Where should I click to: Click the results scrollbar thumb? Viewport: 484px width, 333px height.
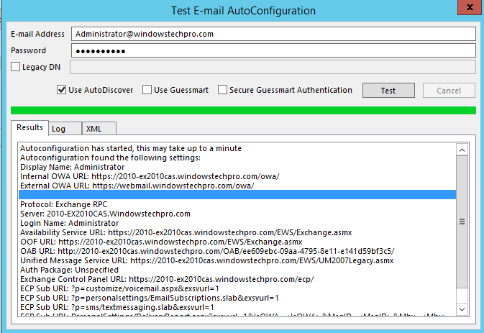(462, 222)
